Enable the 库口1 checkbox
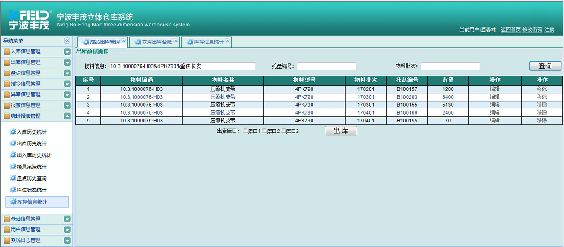Viewport: 564px width, 247px height. pyautogui.click(x=245, y=131)
